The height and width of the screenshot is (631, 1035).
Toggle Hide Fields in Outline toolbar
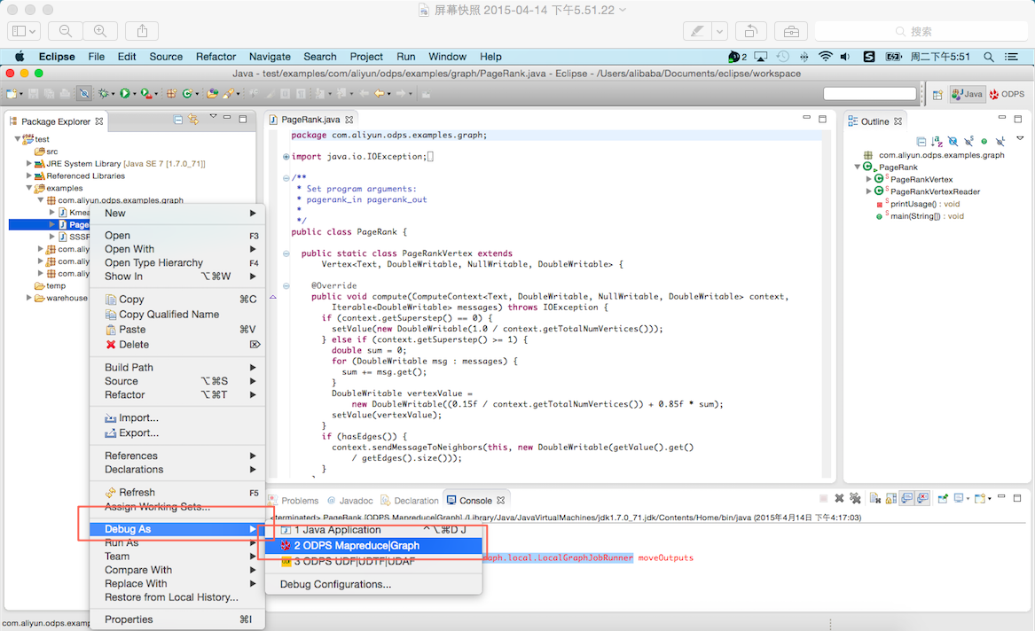pos(953,142)
